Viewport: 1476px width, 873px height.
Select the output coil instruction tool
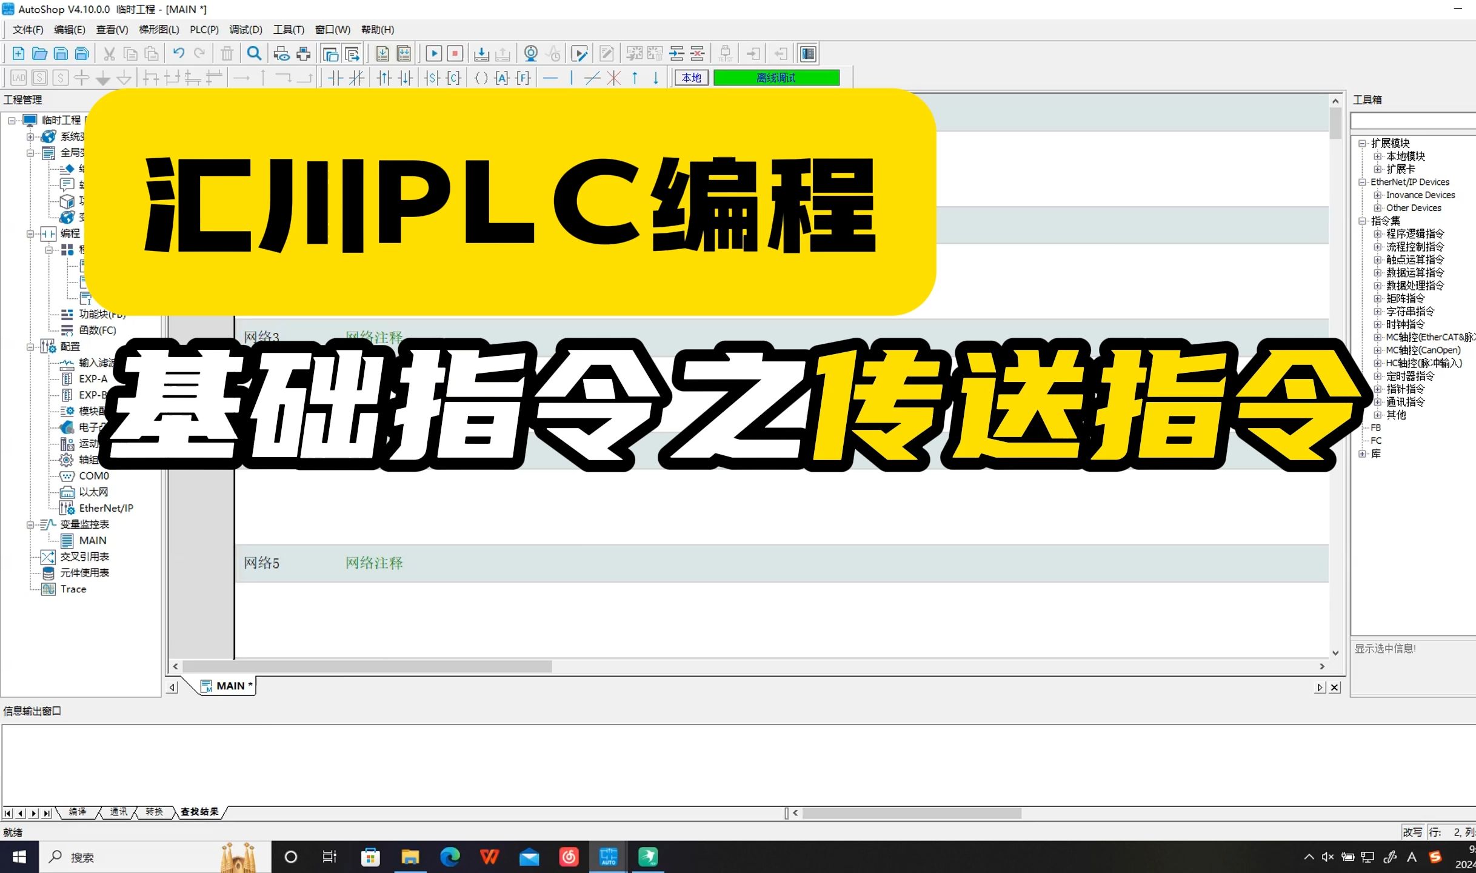(x=481, y=78)
